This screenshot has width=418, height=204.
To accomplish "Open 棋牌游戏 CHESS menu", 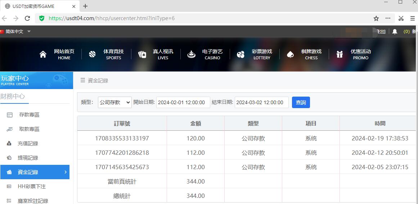I will (311, 54).
